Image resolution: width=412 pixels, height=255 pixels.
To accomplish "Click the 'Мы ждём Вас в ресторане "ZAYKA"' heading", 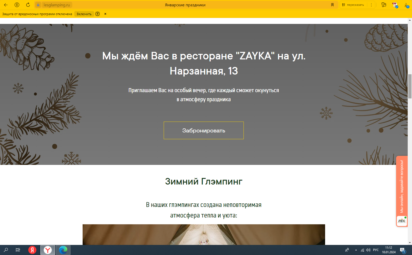I will point(204,63).
